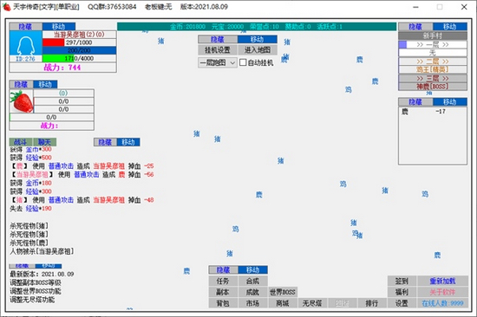The height and width of the screenshot is (317, 477).
Task: Click the strawberry icon in title bar
Action: coord(6,7)
